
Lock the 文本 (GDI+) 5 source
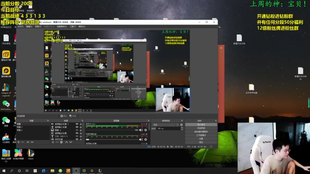point(81,136)
